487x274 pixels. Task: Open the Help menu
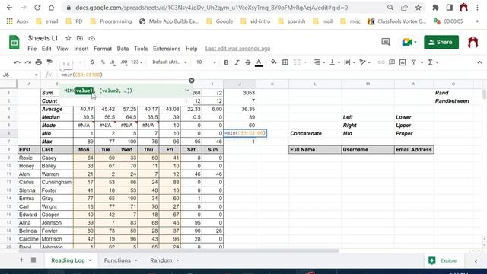click(x=191, y=49)
